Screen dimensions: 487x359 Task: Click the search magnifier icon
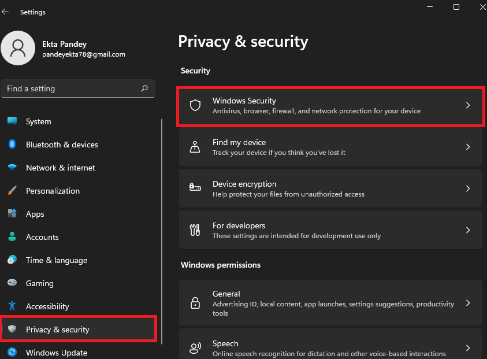tap(144, 88)
